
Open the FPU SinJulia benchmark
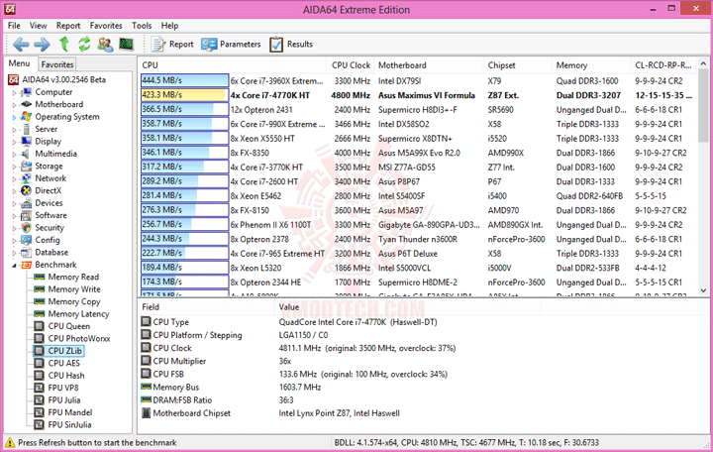[x=69, y=424]
